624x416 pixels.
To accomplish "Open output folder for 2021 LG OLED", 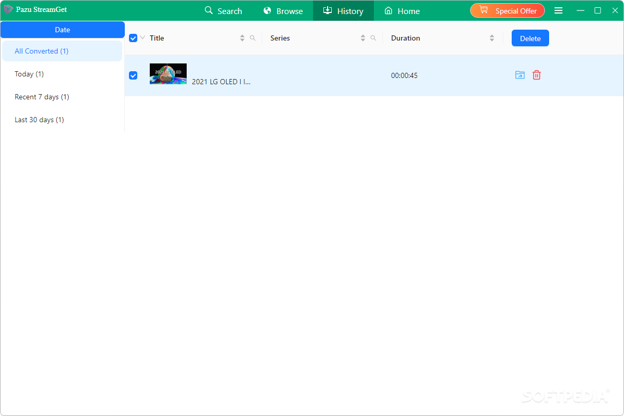I will pos(520,75).
